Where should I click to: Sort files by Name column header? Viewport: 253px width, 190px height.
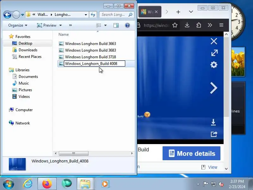pyautogui.click(x=64, y=35)
